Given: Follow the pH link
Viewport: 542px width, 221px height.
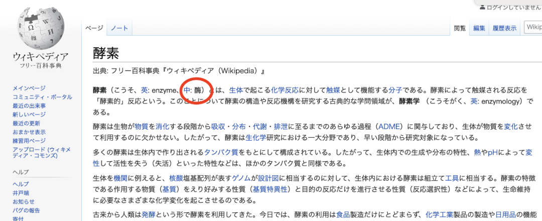Looking at the screenshot, I should [x=493, y=153].
